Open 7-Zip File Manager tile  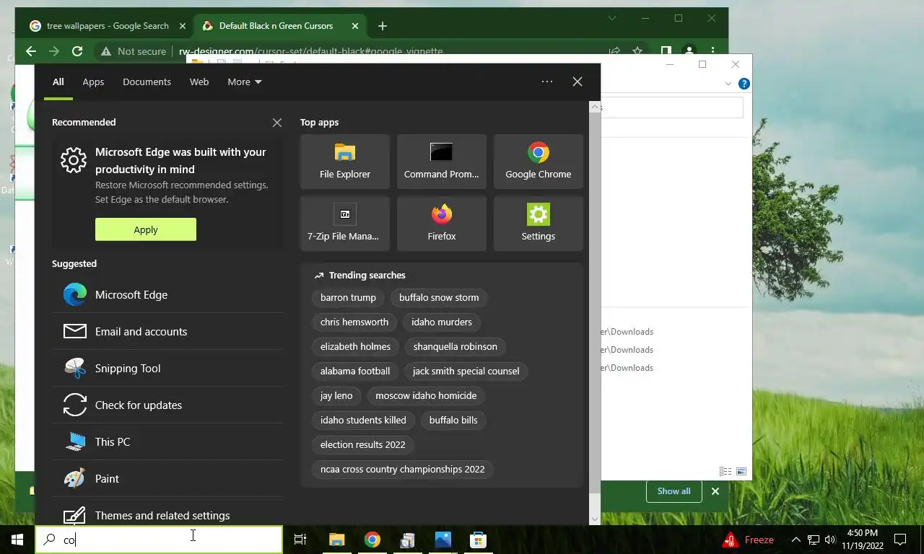(x=345, y=224)
